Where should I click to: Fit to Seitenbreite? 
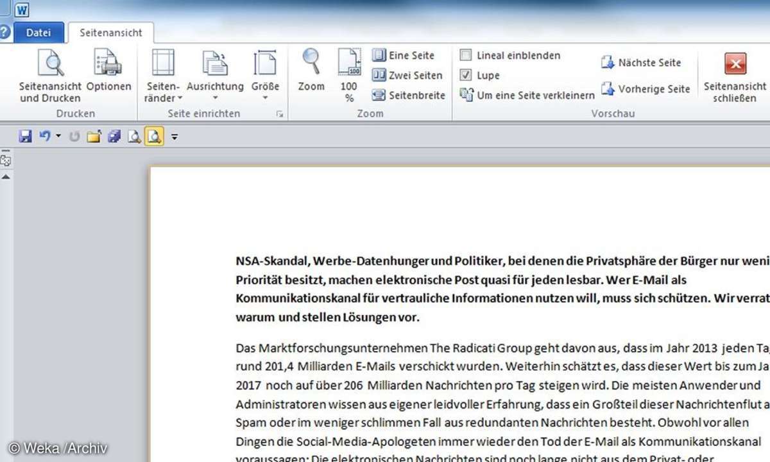click(408, 95)
